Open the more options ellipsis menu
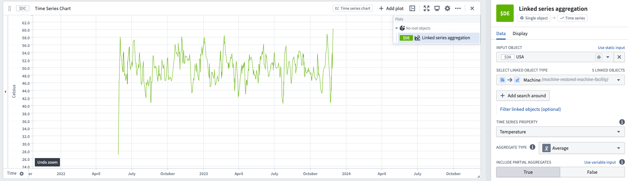 coord(458,8)
